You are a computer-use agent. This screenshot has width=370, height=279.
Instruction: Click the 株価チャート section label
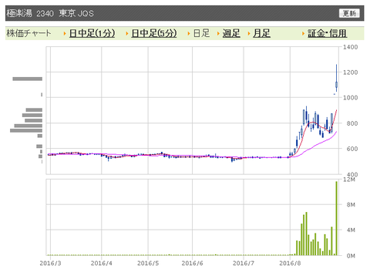29,33
